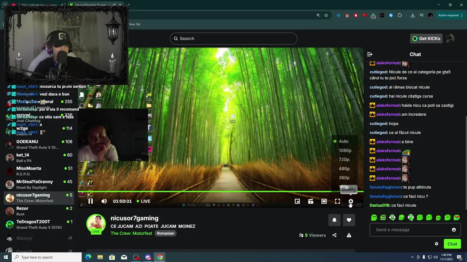
Task: Click The Crew: Motorfest category link
Action: point(131,233)
